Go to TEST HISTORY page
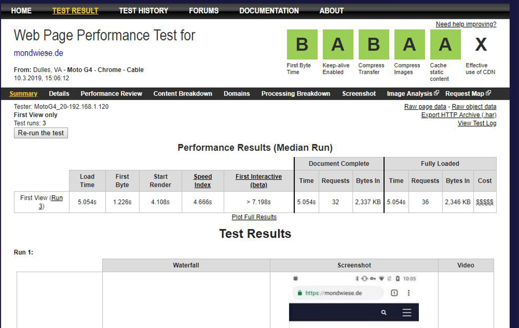 143,11
